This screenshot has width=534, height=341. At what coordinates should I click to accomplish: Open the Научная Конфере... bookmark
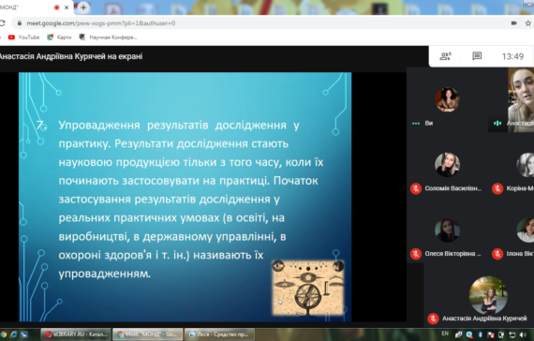(108, 37)
